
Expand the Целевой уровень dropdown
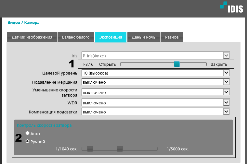click(156, 73)
